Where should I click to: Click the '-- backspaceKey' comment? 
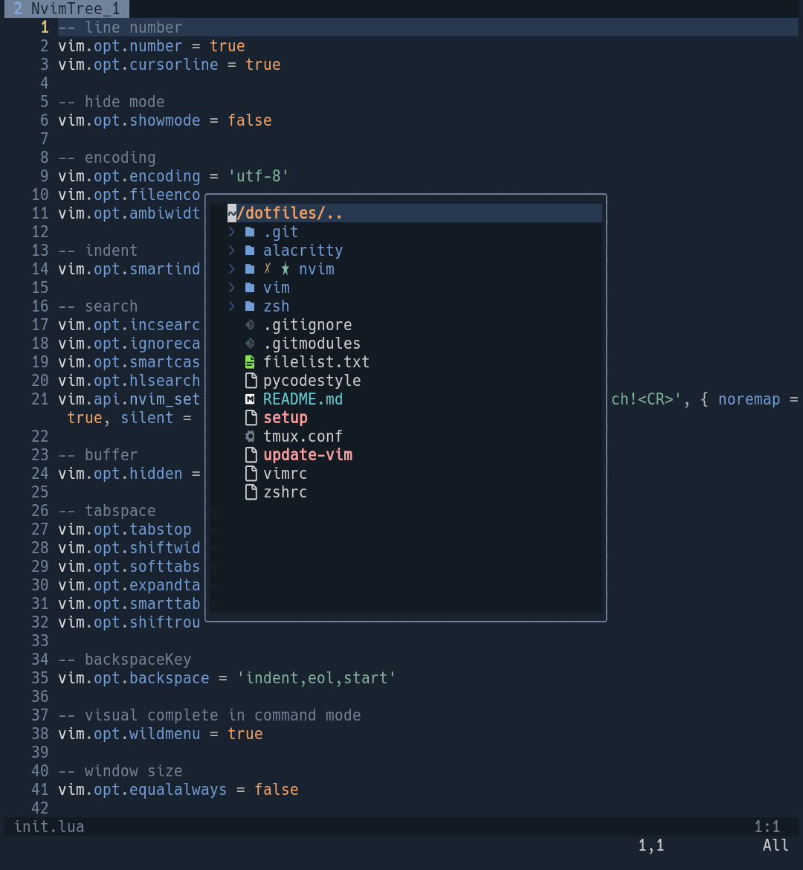click(x=125, y=660)
